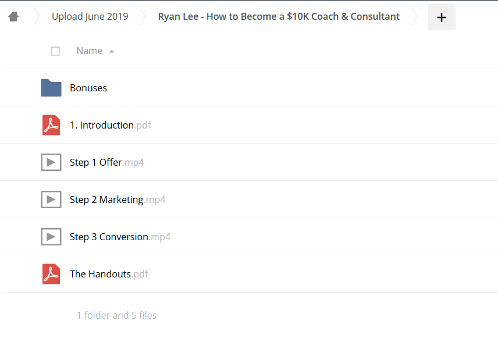This screenshot has height=342, width=498.
Task: Click the sort arrow next to Name
Action: click(x=112, y=51)
